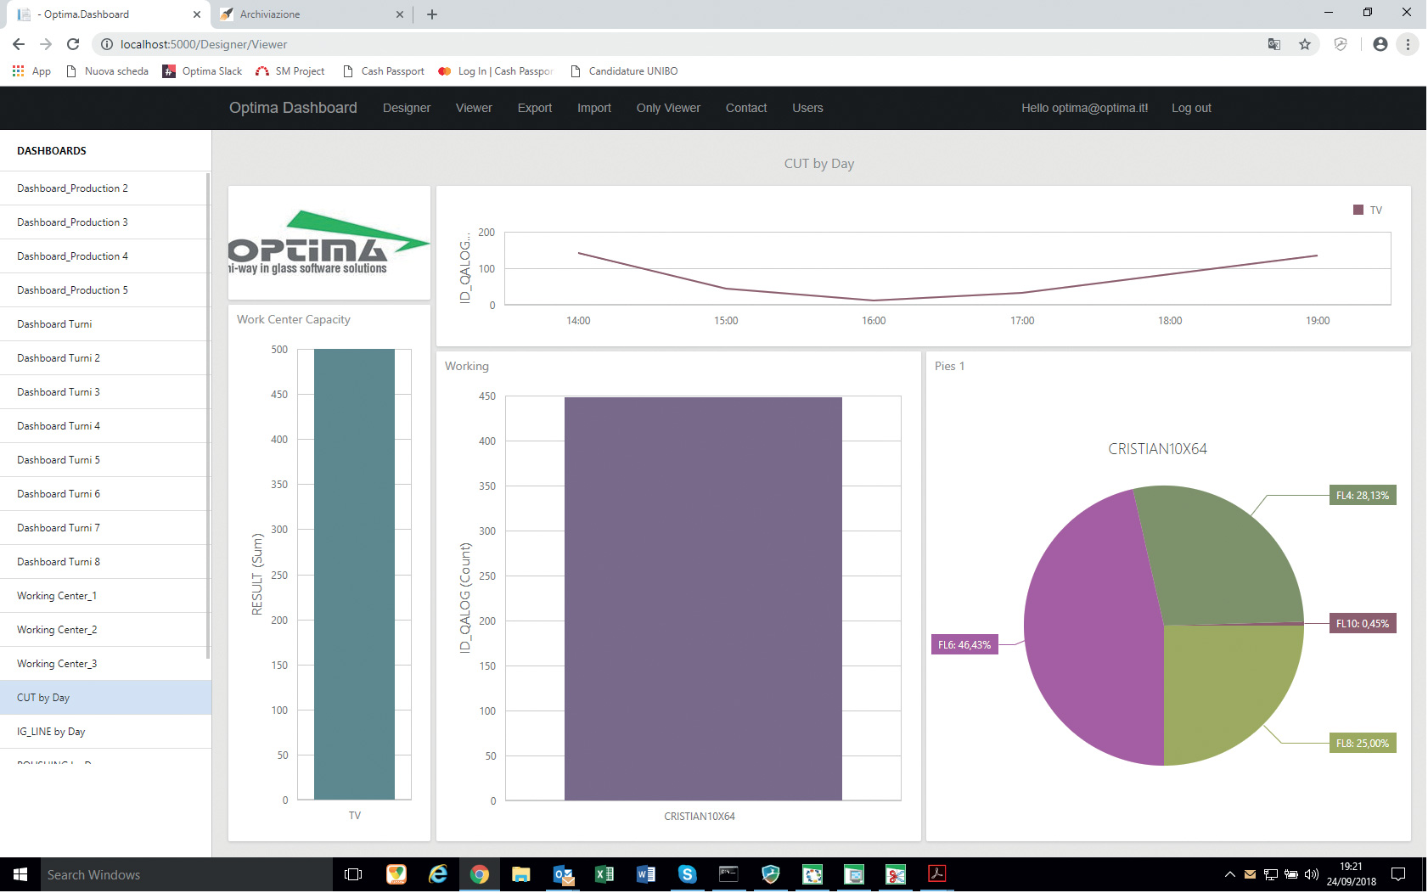The height and width of the screenshot is (893, 1428).
Task: Open the Candidature UNIBO bookmark
Action: (x=624, y=71)
